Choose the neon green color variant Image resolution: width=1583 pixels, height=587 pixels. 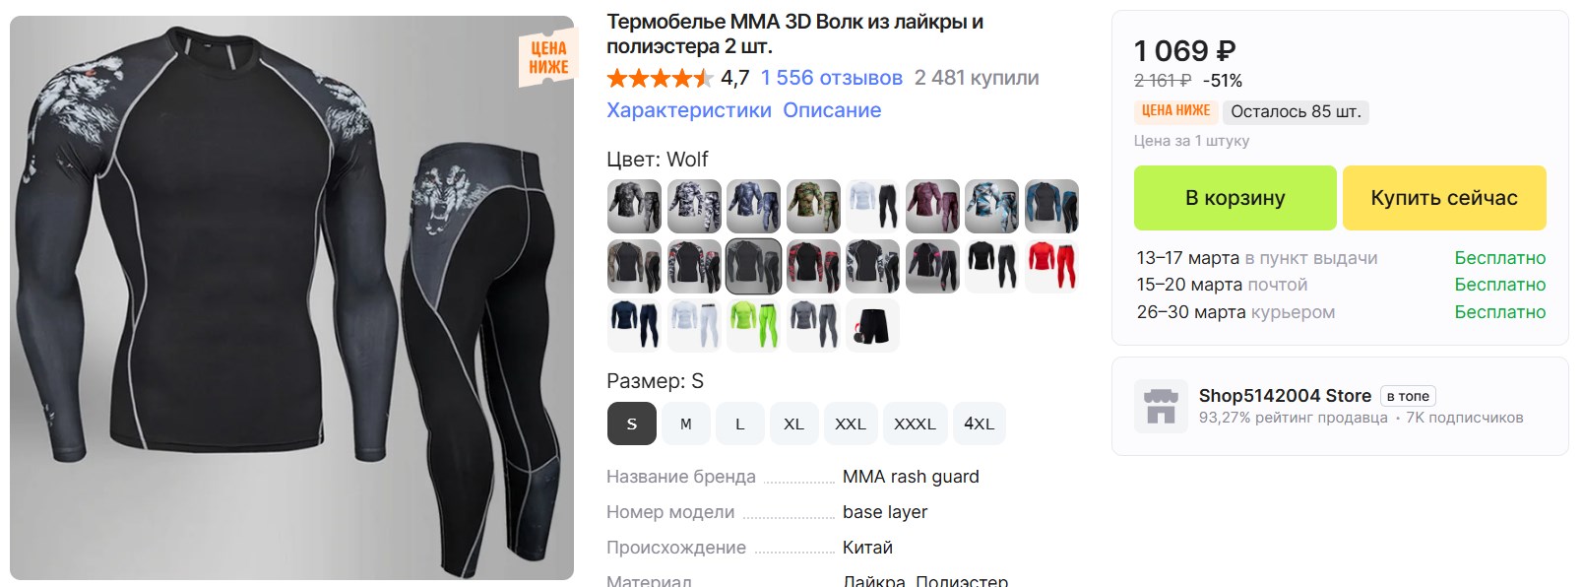point(753,325)
